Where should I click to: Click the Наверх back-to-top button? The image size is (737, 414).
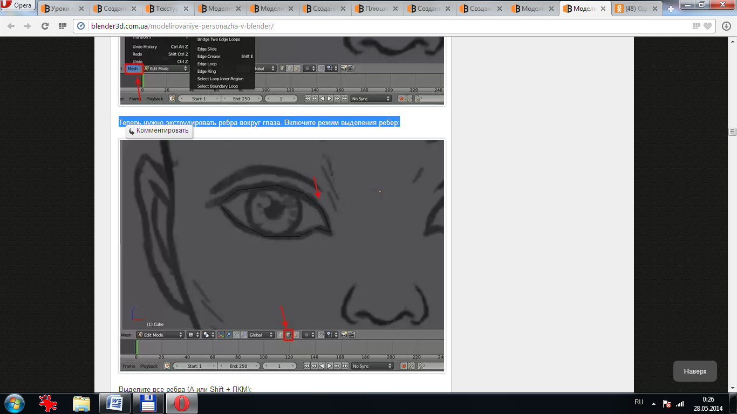695,371
